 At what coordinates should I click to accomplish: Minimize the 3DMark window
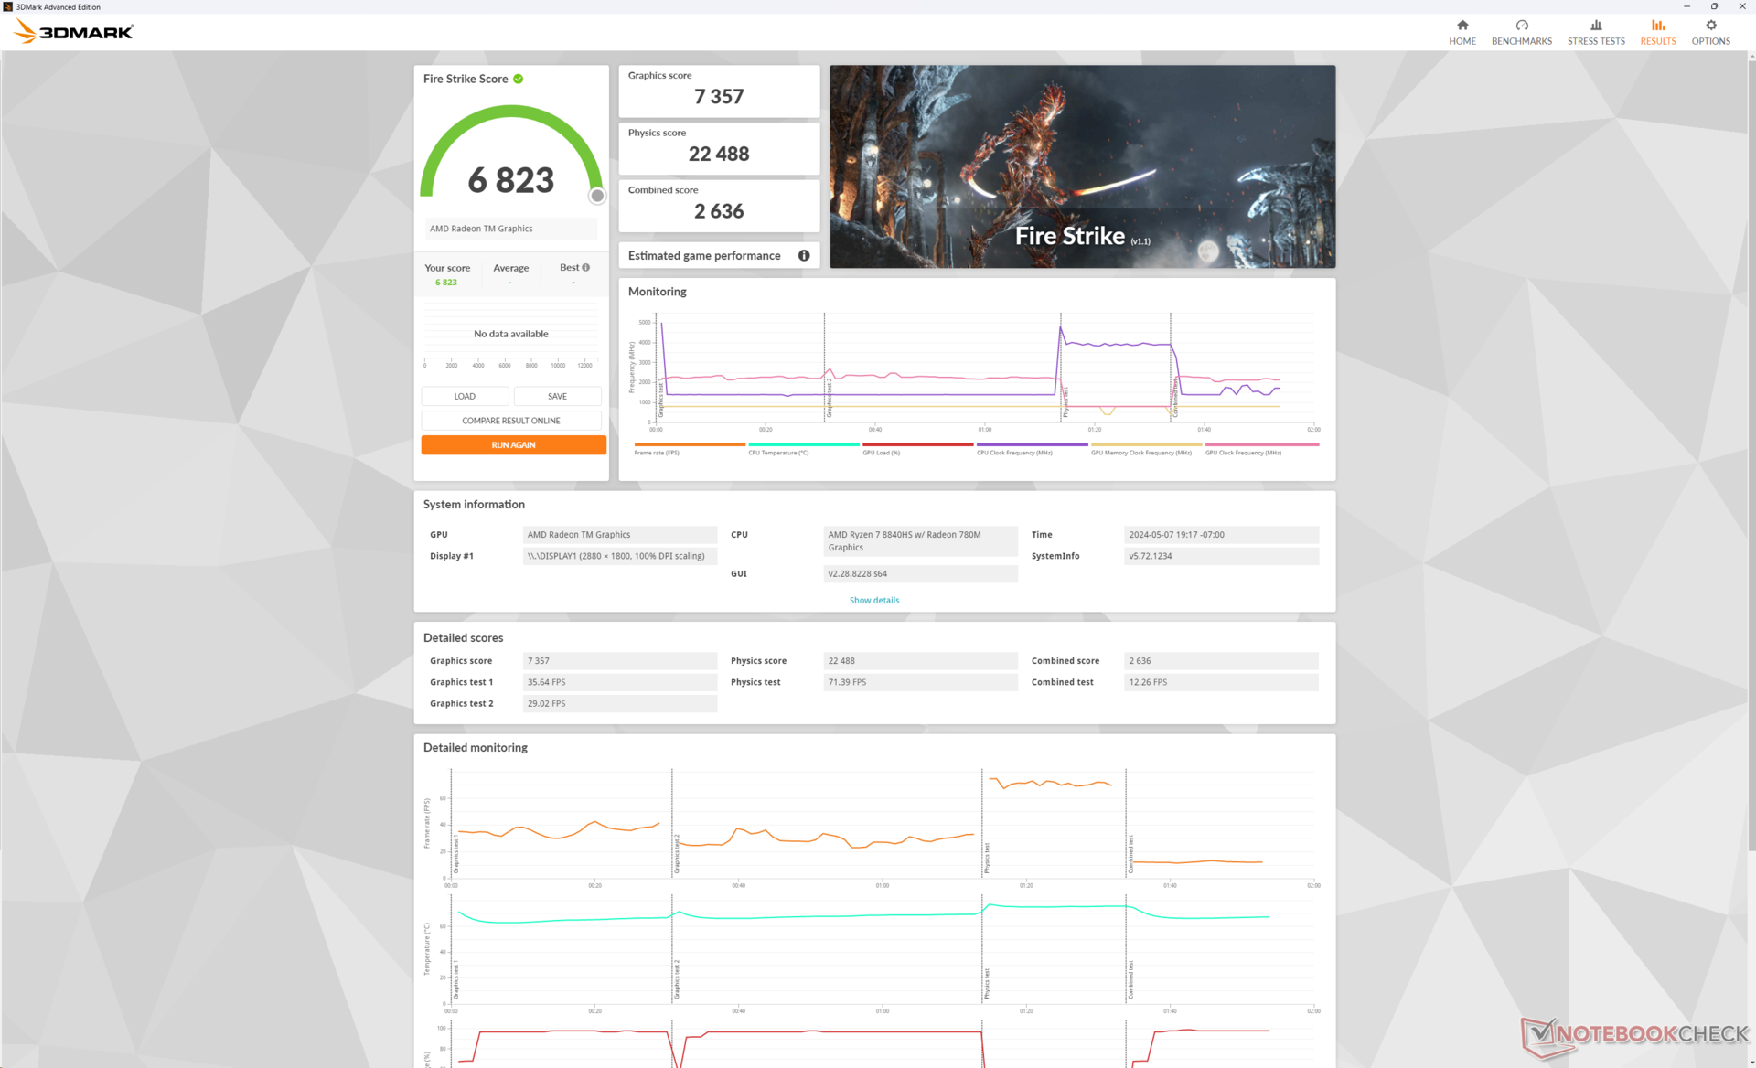(x=1686, y=6)
